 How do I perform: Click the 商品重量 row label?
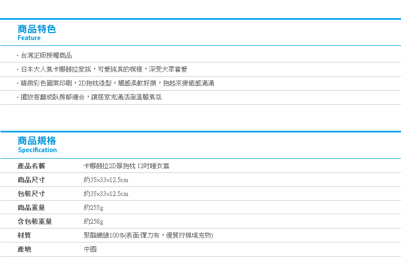pyautogui.click(x=31, y=207)
